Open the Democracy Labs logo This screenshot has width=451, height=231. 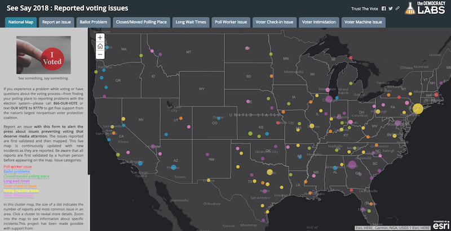click(x=426, y=8)
